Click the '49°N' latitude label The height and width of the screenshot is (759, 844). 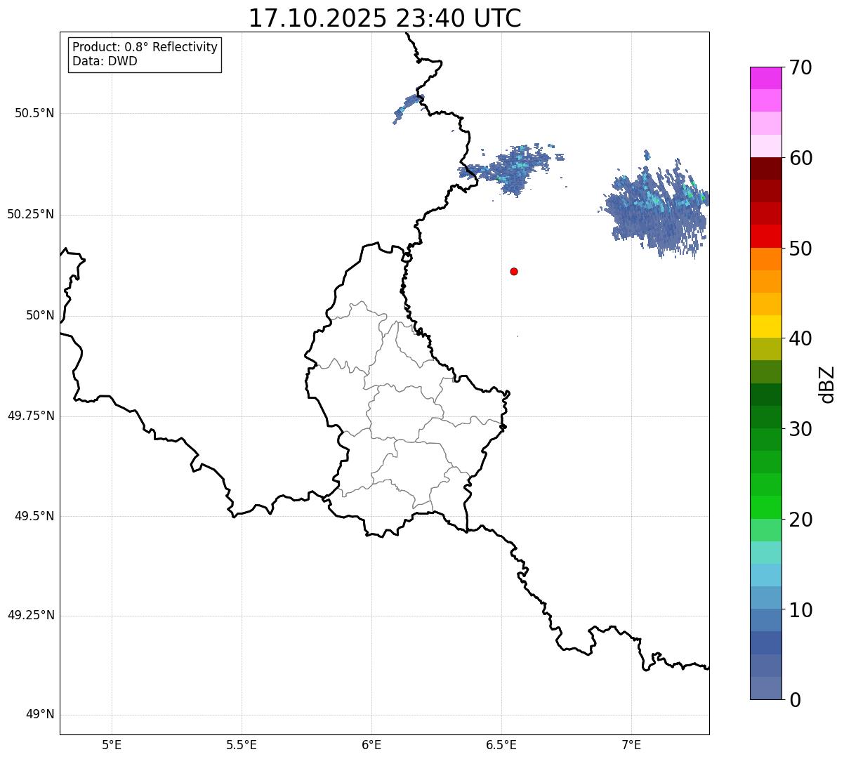(x=40, y=715)
